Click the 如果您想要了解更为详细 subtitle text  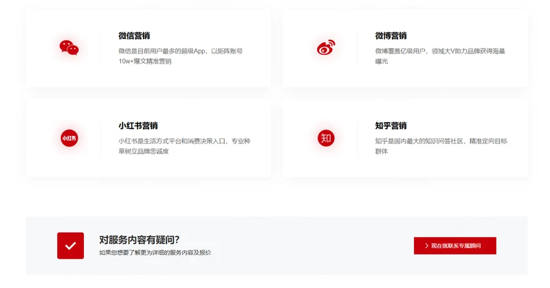(155, 252)
